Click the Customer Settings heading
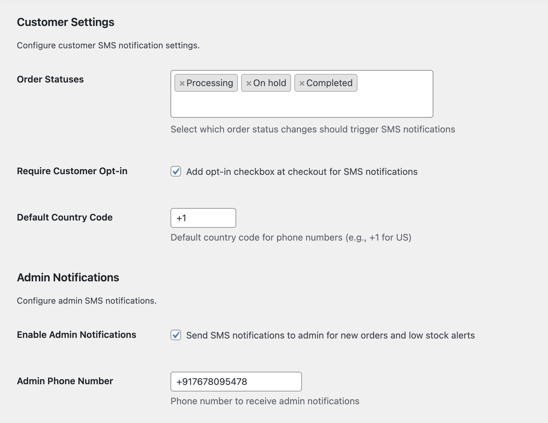The image size is (548, 423). pyautogui.click(x=66, y=22)
